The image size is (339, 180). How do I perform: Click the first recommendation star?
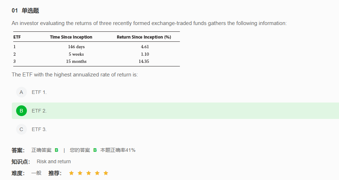click(71, 173)
